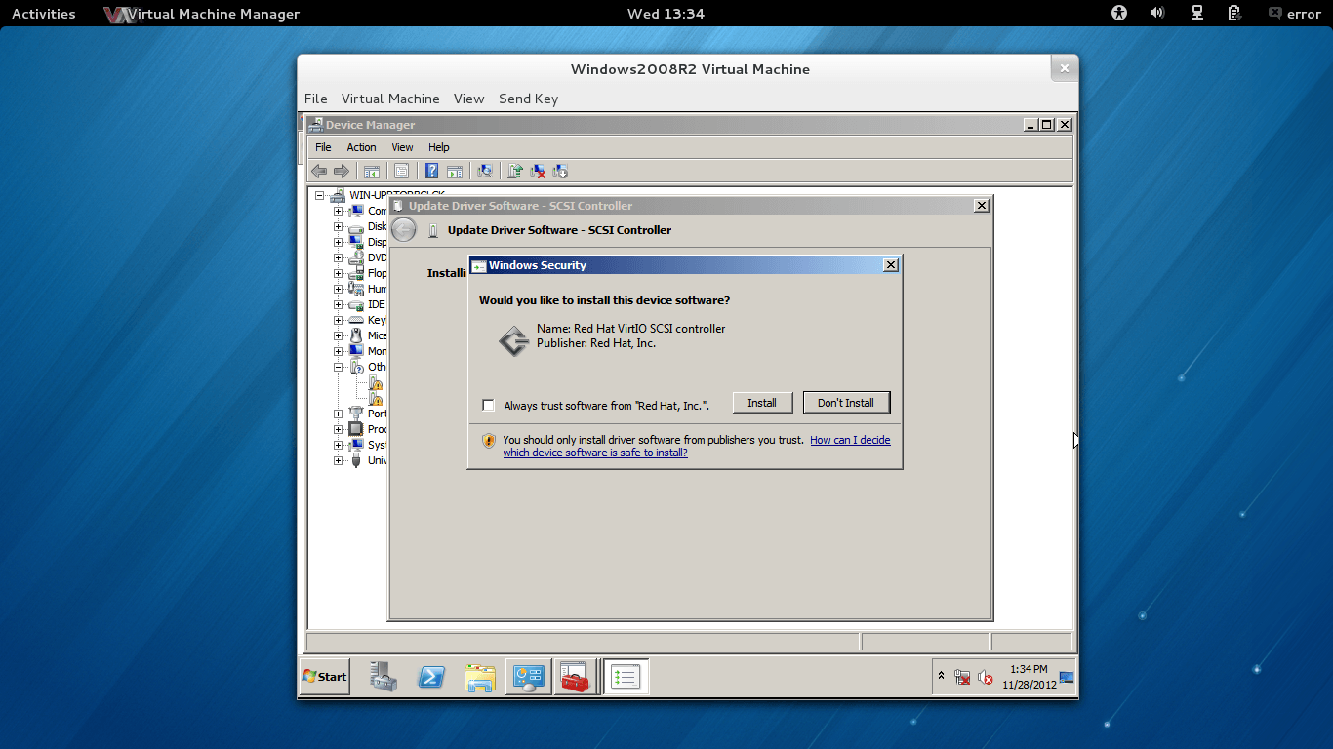Launch Windows PowerShell from the taskbar
The image size is (1333, 749).
[x=431, y=677]
